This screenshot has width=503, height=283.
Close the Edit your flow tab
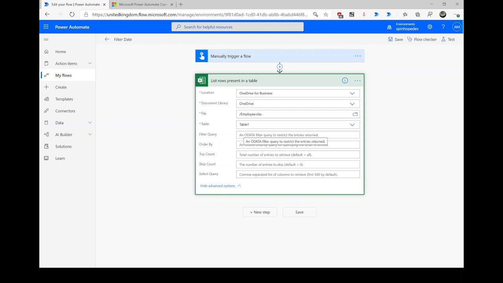tap(104, 4)
